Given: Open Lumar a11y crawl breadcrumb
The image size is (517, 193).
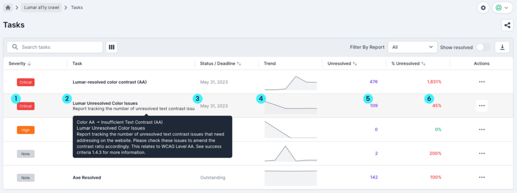Looking at the screenshot, I should click(41, 8).
